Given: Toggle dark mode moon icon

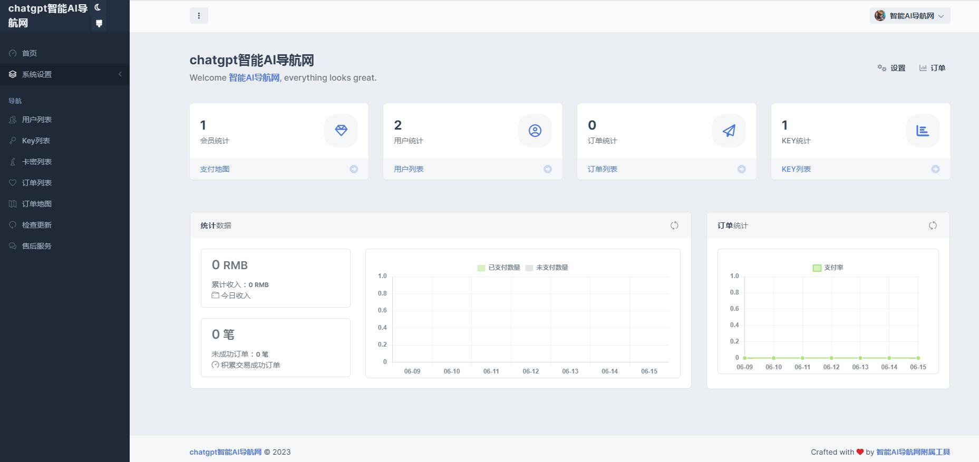Looking at the screenshot, I should (98, 7).
